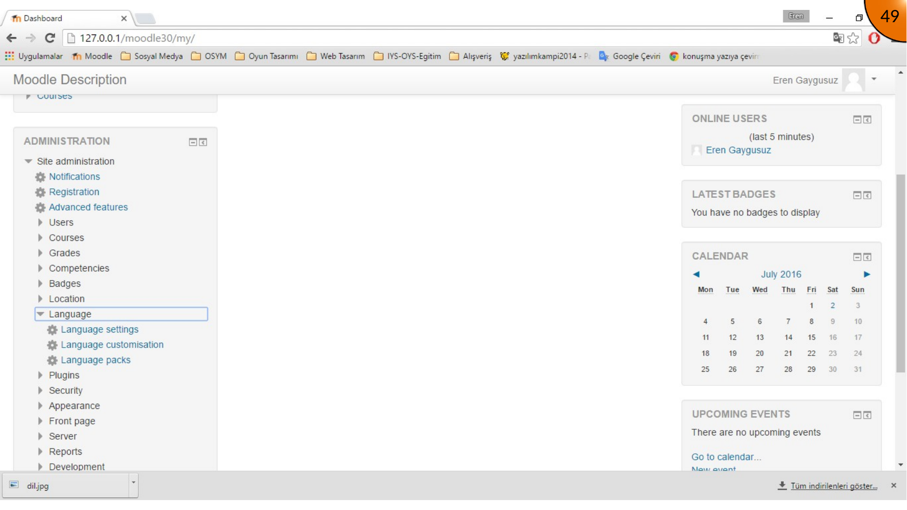Click the user profile avatar in header

point(854,80)
